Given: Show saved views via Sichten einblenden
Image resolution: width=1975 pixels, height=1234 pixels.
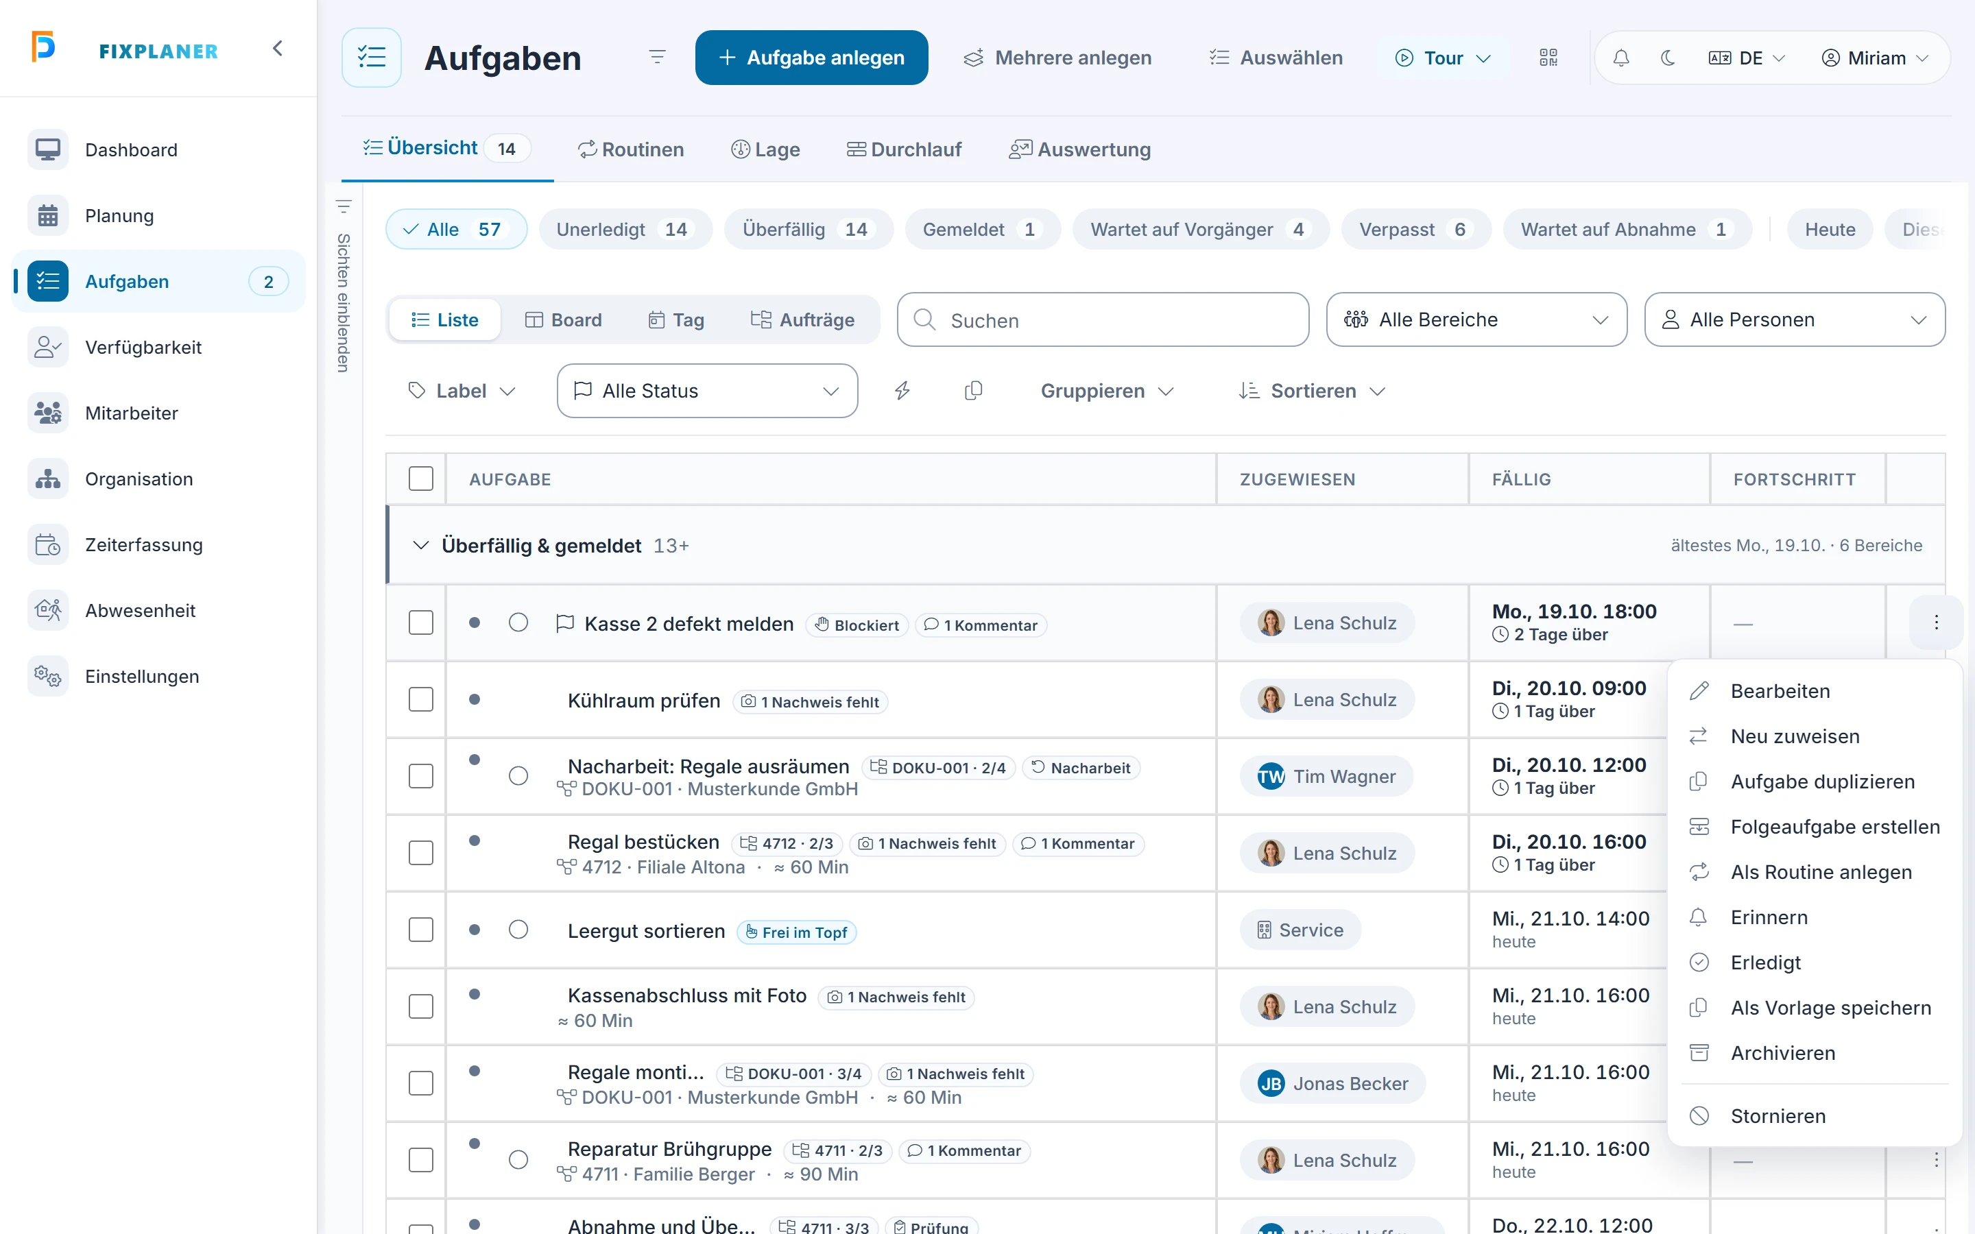Looking at the screenshot, I should coord(344,286).
